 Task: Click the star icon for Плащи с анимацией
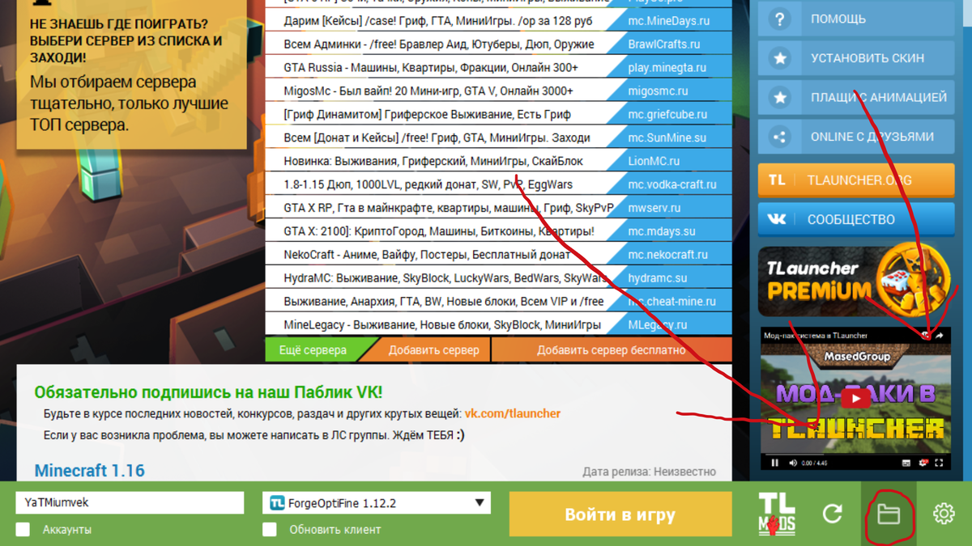point(779,97)
